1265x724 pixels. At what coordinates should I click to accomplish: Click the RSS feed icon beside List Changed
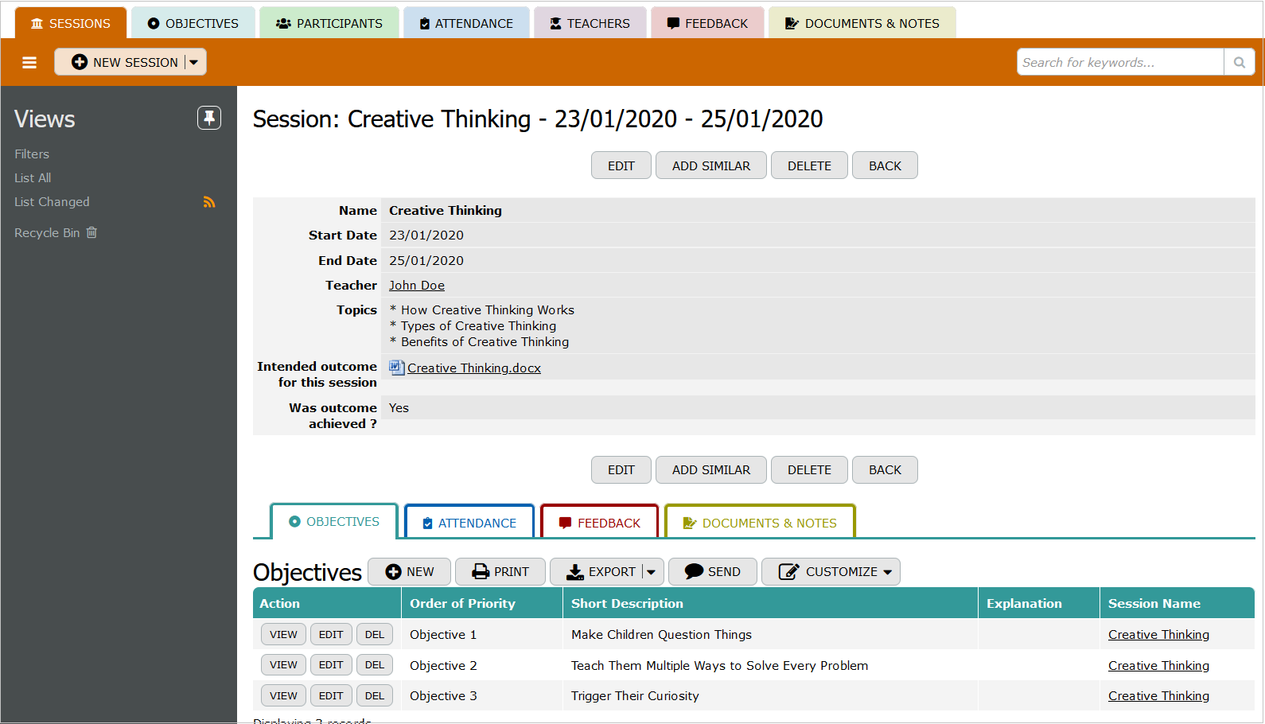209,202
